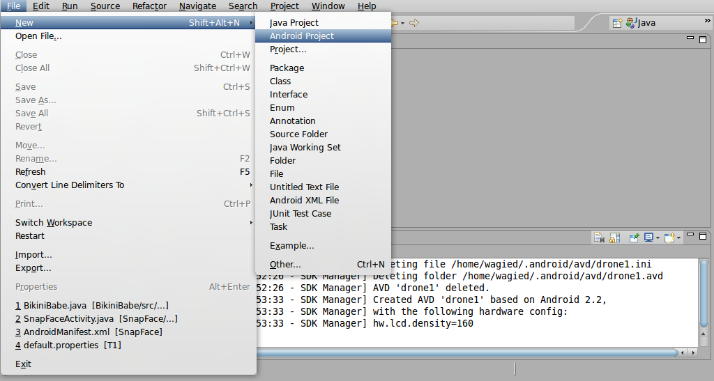
Task: Show hidden perspectives with the chevron
Action: (708, 21)
